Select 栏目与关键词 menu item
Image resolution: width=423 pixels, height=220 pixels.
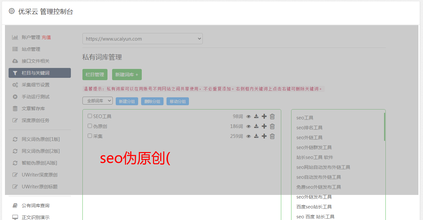click(40, 73)
